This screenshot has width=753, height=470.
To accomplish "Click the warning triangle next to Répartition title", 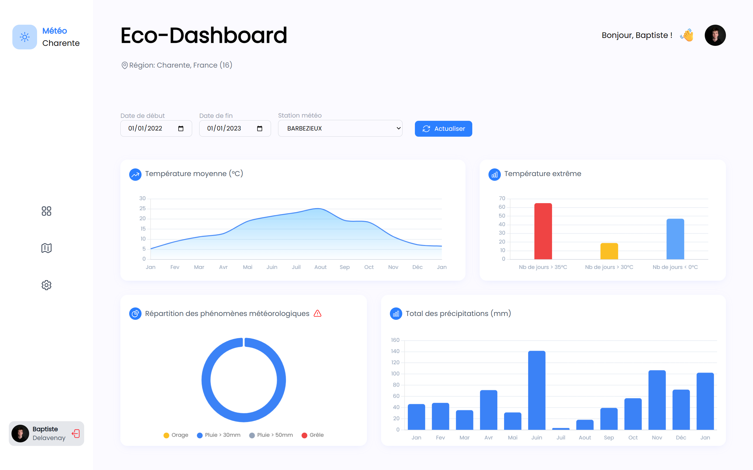I will (x=318, y=313).
